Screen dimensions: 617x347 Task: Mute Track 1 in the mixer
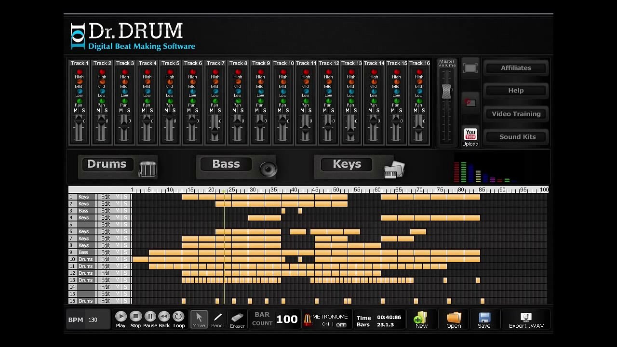click(76, 111)
